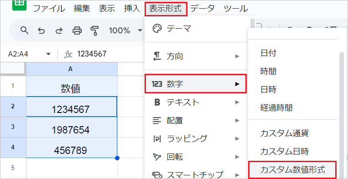348x179 pixels.
Task: Click the cell containing 数値
Action: point(72,86)
